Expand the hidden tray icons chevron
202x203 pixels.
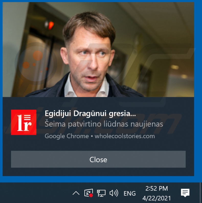point(76,193)
